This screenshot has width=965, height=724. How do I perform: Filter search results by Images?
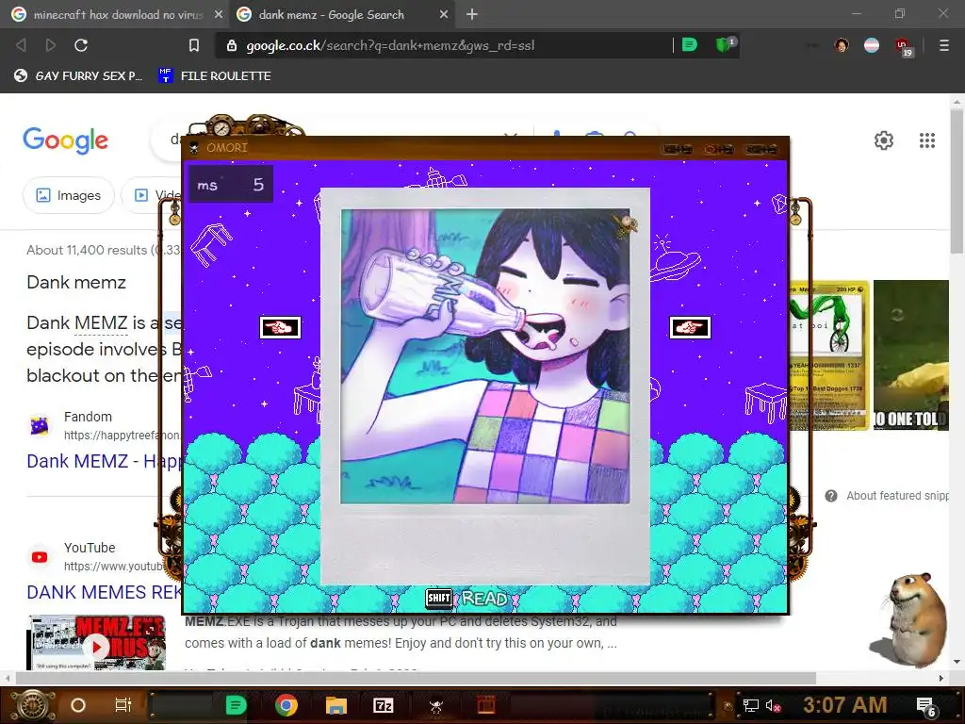(x=68, y=195)
